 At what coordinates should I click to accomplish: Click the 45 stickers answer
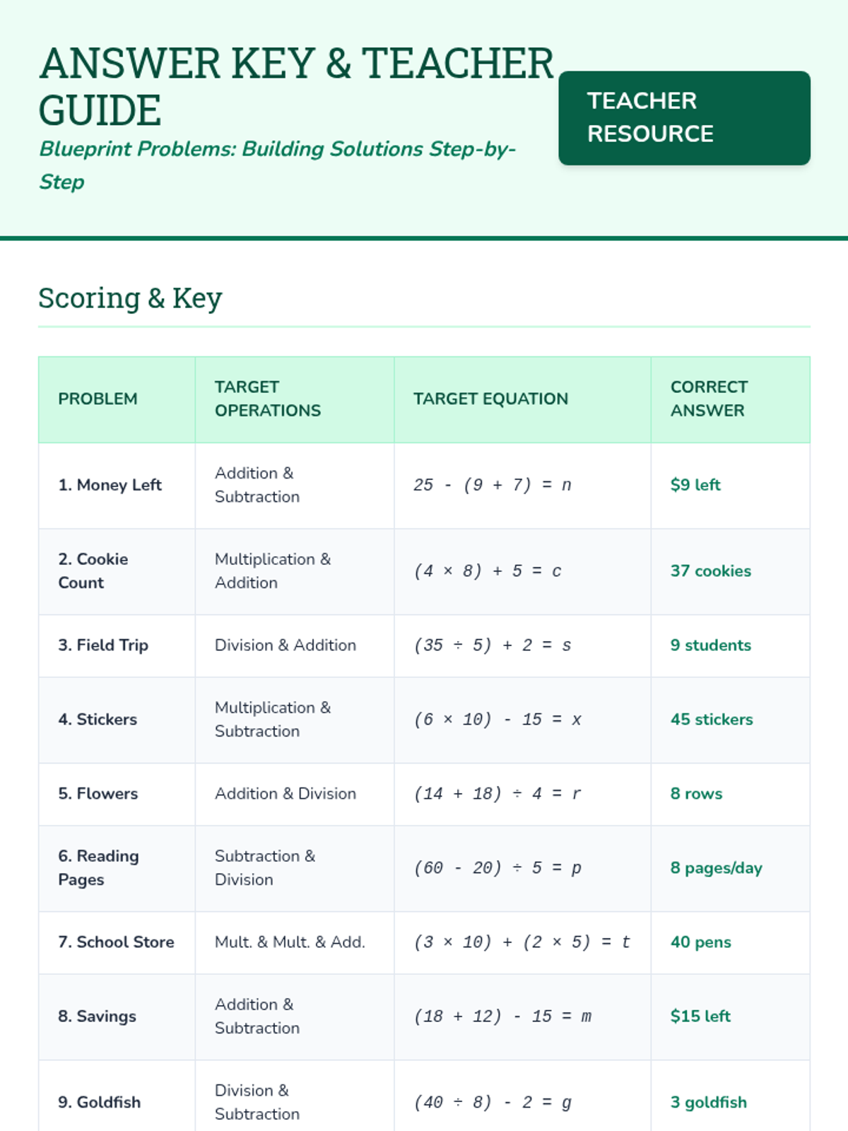click(x=712, y=720)
